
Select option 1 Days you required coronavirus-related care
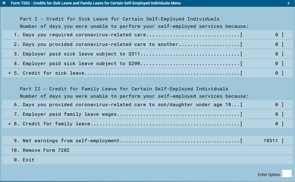tap(84, 35)
